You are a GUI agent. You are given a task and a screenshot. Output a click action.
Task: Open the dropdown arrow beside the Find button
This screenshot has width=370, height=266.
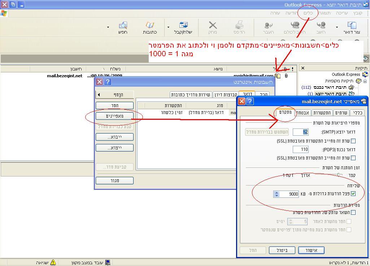(108, 27)
